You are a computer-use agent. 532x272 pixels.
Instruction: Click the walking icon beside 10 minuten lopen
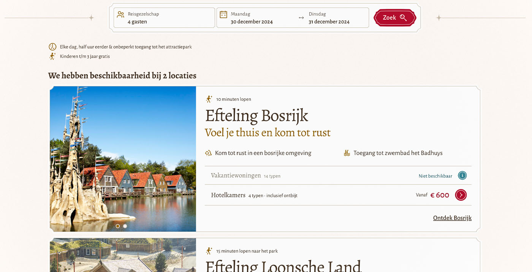[209, 99]
